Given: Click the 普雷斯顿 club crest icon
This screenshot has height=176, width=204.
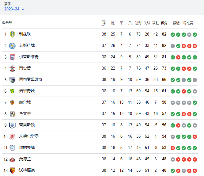Looking at the screenshot, I should 12,125.
